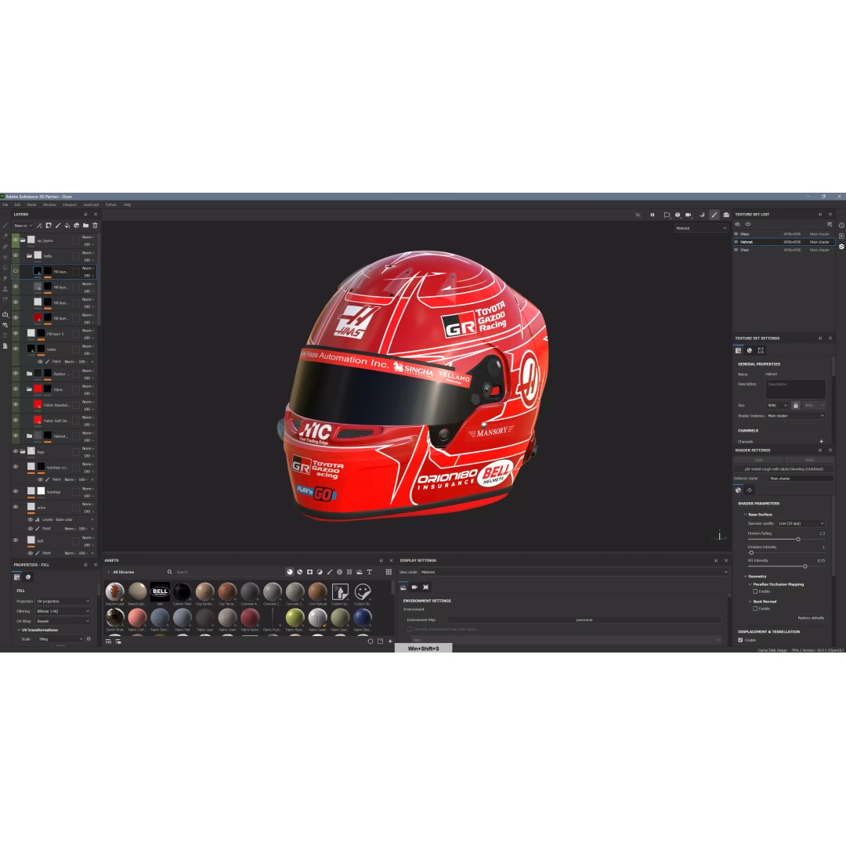
Task: Collapse the UV transformations section
Action: tap(19, 630)
